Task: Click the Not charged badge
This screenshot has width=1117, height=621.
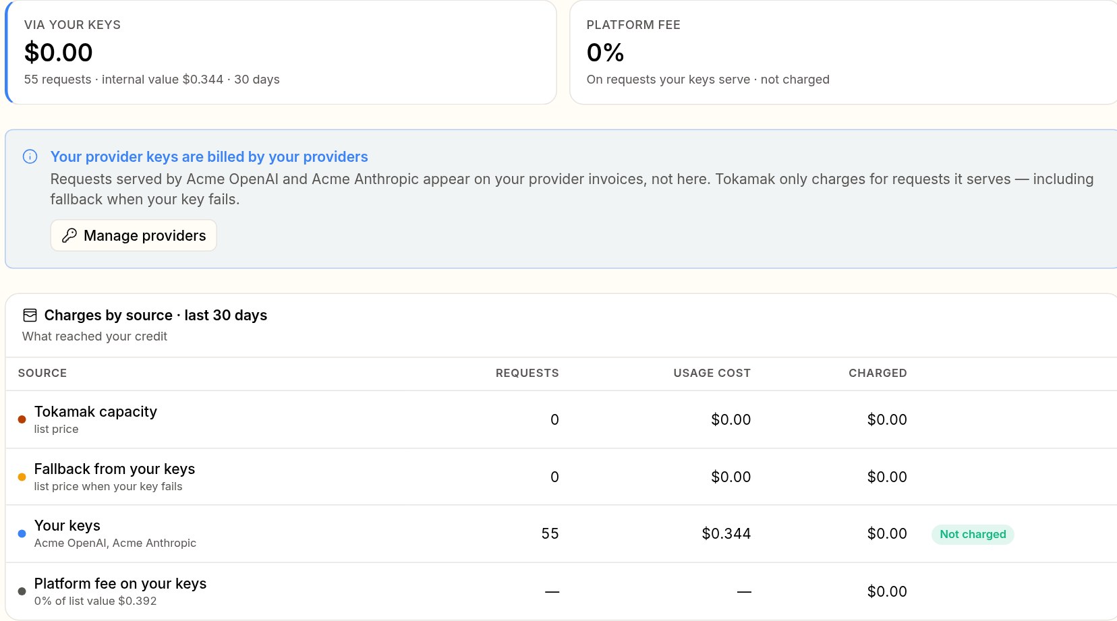Action: pyautogui.click(x=973, y=534)
